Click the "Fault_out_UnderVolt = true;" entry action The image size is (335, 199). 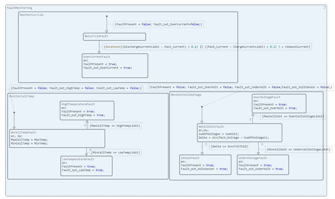(261, 169)
